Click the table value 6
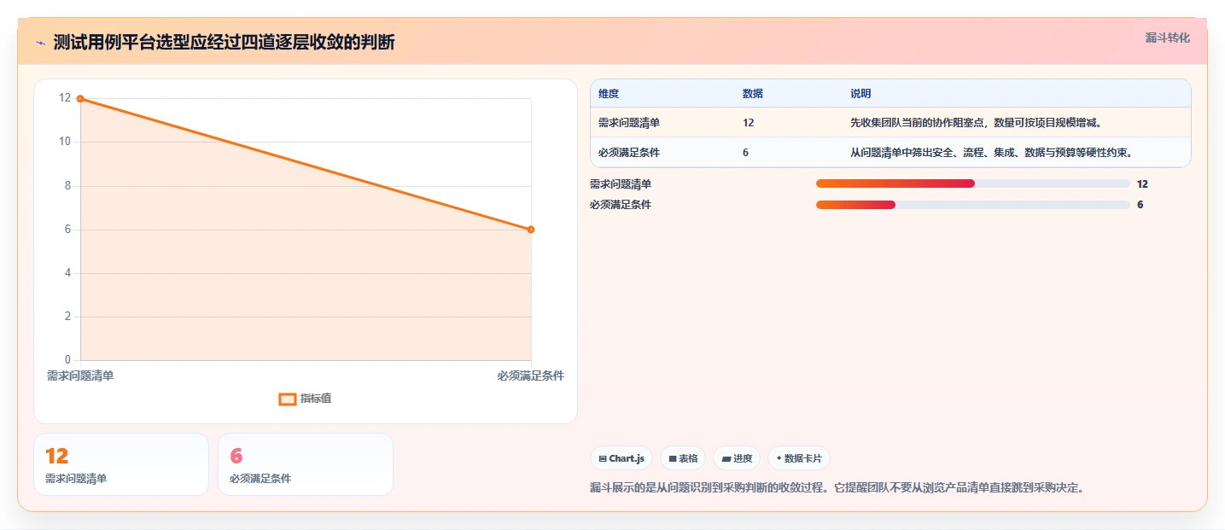The height and width of the screenshot is (530, 1225). pyautogui.click(x=746, y=153)
